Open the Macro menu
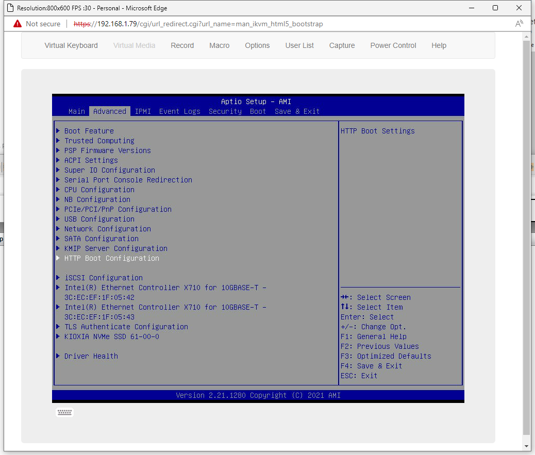Viewport: 535px width, 455px height. pyautogui.click(x=220, y=45)
